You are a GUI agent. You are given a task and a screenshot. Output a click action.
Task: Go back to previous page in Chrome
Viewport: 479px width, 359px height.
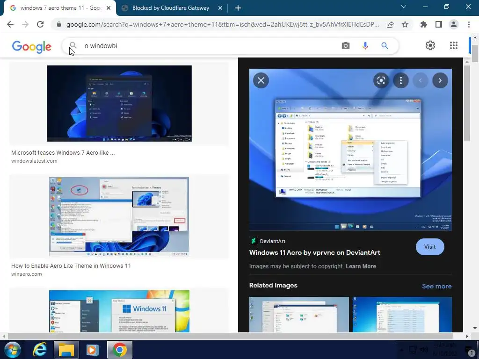pos(10,24)
